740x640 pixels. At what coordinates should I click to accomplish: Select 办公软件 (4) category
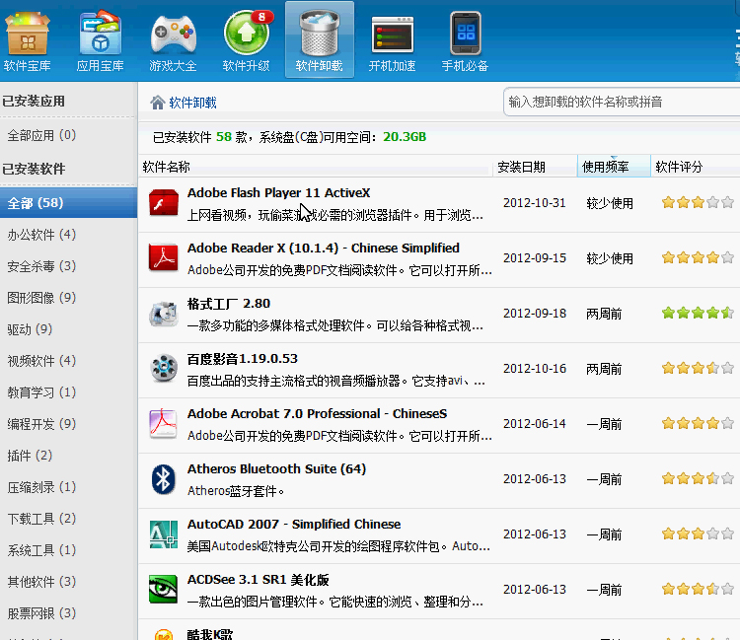tap(41, 235)
